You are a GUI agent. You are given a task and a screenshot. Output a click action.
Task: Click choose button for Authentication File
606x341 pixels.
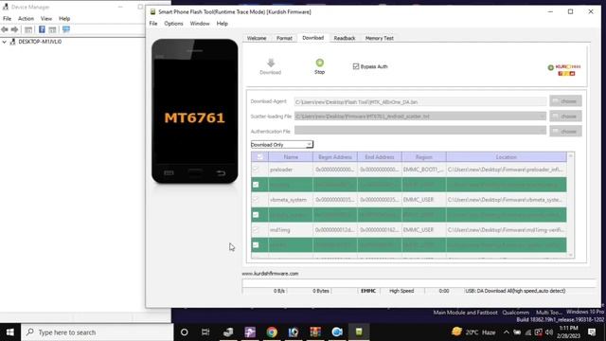[x=566, y=131]
